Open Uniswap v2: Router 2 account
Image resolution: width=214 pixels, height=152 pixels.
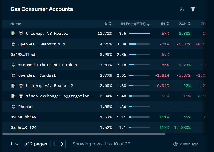pyautogui.click(x=49, y=86)
